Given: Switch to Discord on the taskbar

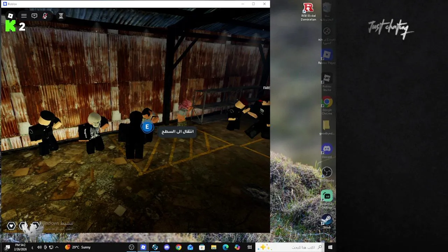Looking at the screenshot, I should pos(167,247).
